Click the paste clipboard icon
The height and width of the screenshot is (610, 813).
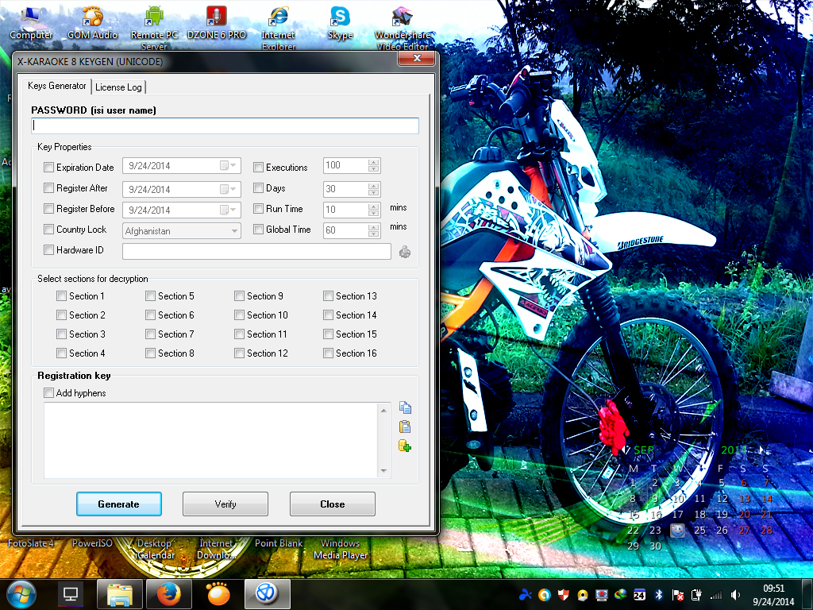pyautogui.click(x=405, y=427)
